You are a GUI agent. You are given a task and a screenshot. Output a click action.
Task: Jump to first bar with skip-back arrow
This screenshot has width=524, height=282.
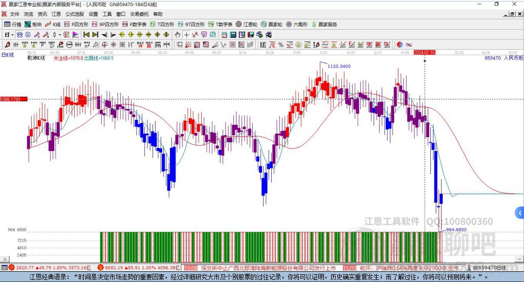86,35
